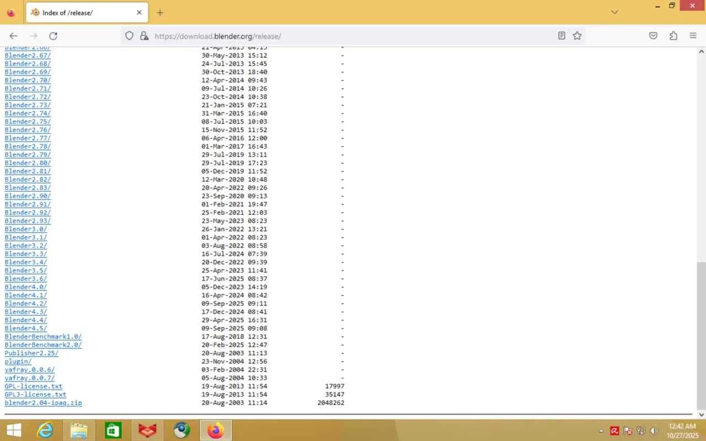Open the Blender4.5/ folder link
This screenshot has height=441, width=706.
coord(26,329)
